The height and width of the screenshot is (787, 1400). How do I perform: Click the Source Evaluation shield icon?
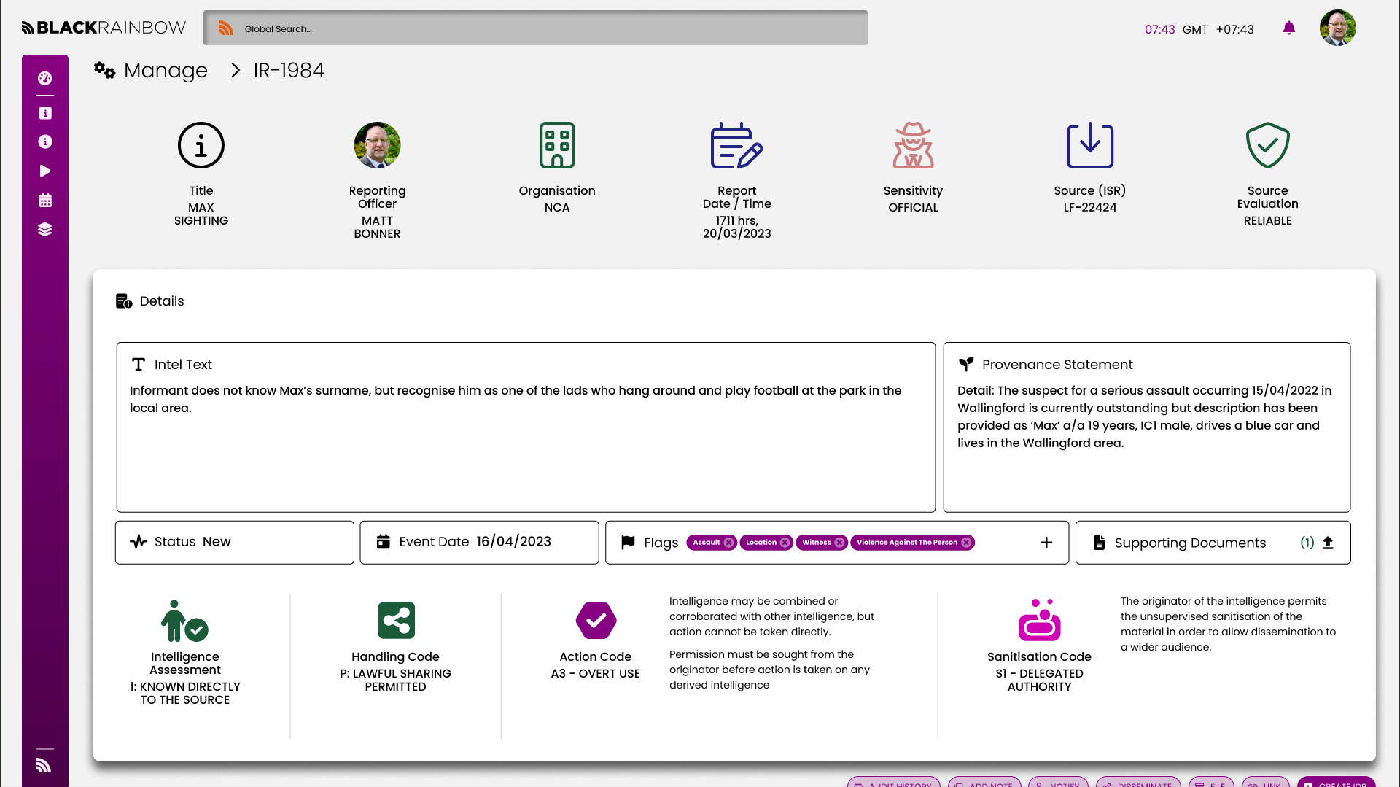click(1267, 145)
